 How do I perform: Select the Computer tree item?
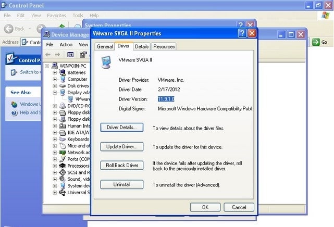coord(77,79)
